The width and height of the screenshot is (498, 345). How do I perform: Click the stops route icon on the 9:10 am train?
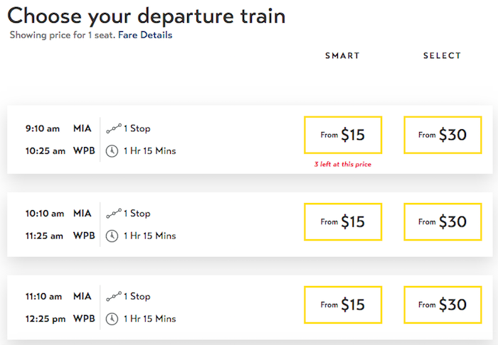coord(114,128)
